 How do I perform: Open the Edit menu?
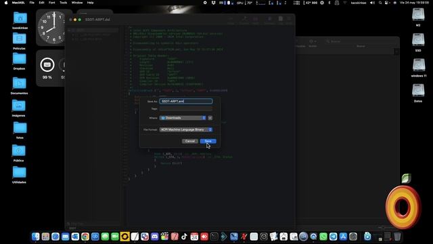click(x=41, y=3)
